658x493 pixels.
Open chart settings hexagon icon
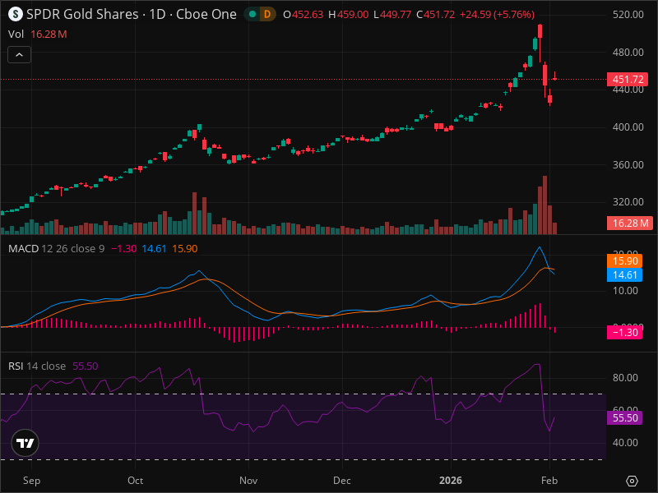pos(632,481)
